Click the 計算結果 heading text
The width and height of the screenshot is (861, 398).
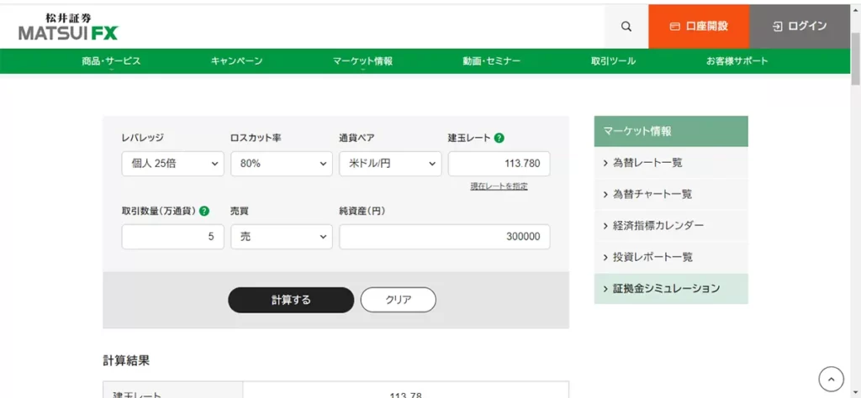tap(126, 360)
